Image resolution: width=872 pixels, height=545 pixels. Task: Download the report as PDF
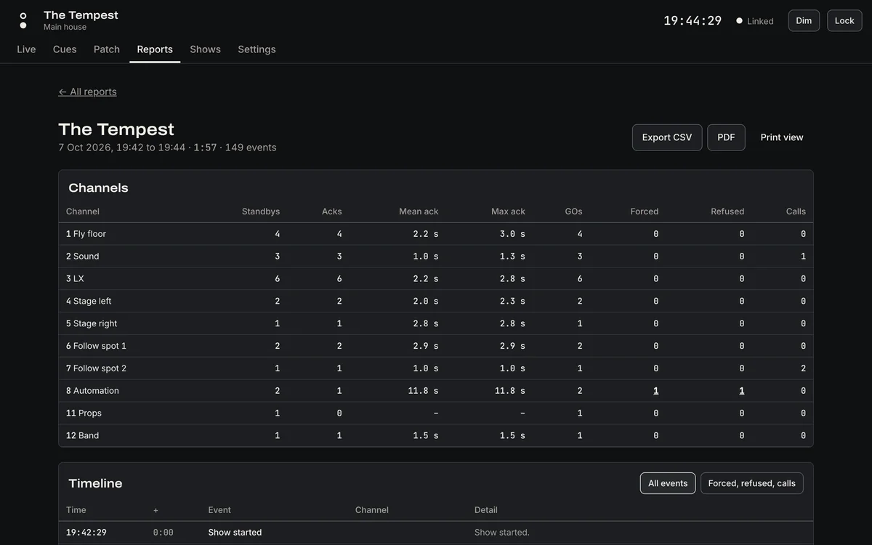click(726, 137)
